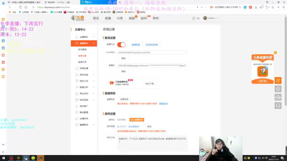Viewport: 287px width, 161px height.
Task: Open the 鱼吧 navigation item
Action: click(x=156, y=18)
